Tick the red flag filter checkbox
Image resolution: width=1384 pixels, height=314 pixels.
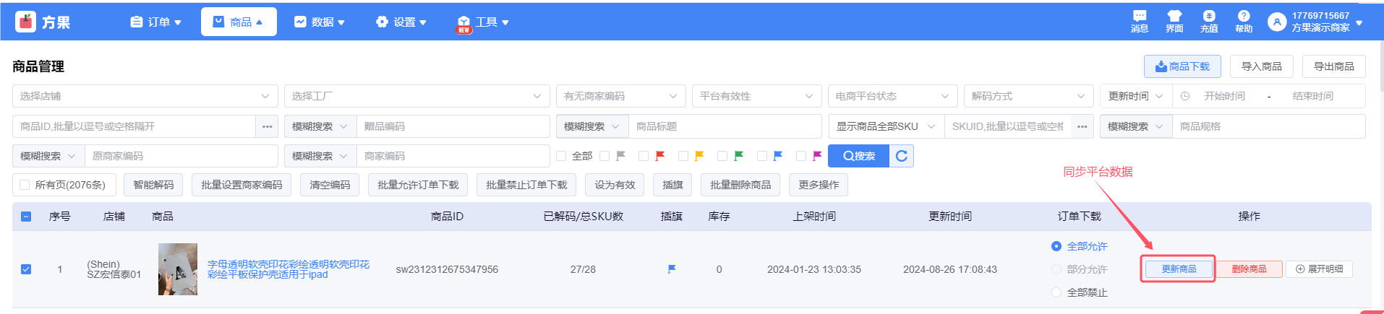pos(644,156)
